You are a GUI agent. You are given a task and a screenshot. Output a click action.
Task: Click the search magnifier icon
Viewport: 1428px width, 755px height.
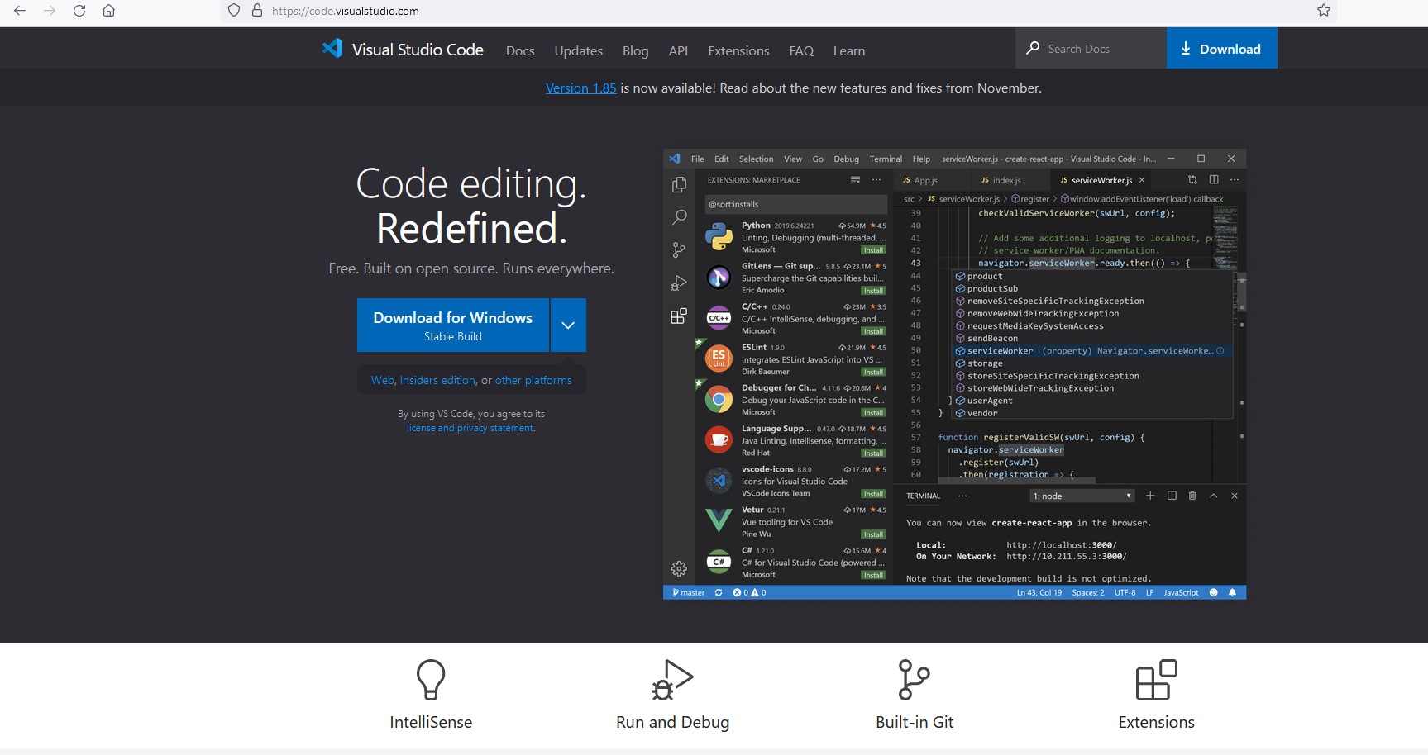click(1033, 48)
